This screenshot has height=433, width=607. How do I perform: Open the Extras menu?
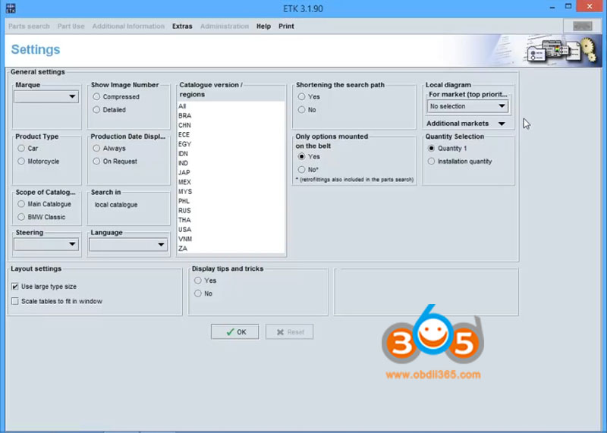(182, 27)
